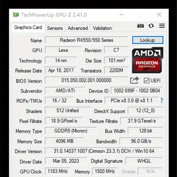
Task: Click the screenshot camera icon
Action: (140, 26)
